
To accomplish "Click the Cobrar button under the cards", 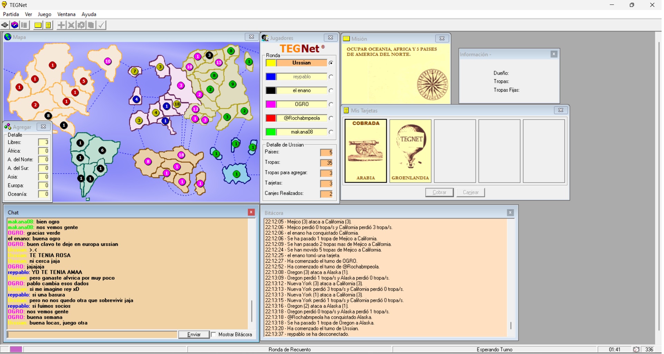I will 439,192.
